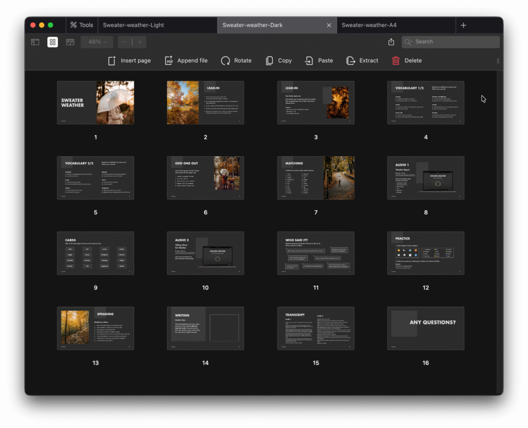The image size is (528, 428).
Task: Click the Insert page icon
Action: (x=111, y=61)
